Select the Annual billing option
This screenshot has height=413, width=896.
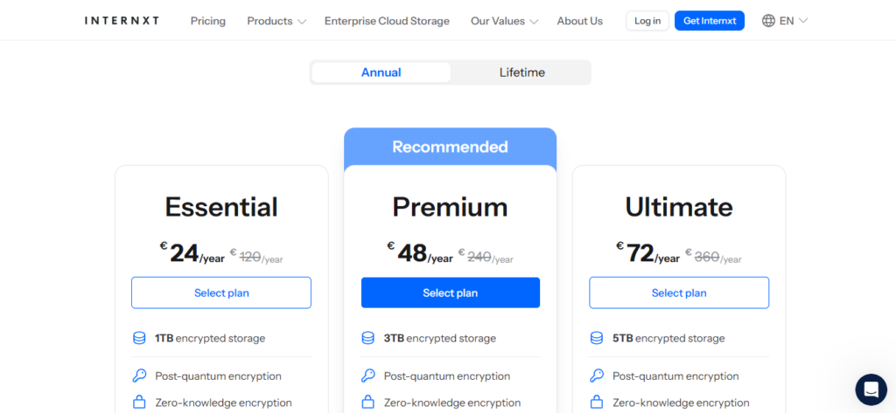point(381,72)
